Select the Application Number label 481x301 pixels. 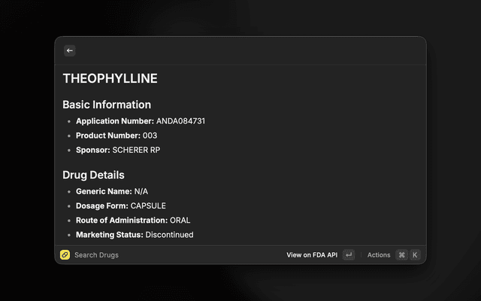coord(115,121)
